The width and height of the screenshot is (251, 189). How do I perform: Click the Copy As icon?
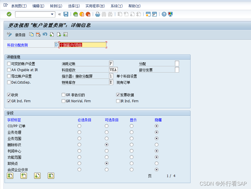tap(31, 35)
